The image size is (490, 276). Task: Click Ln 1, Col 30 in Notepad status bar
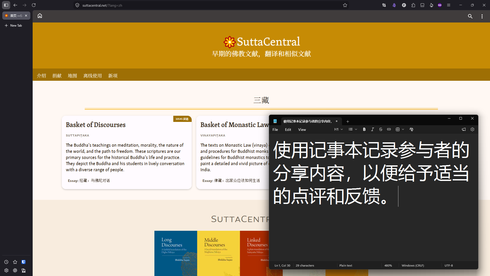coord(282,266)
